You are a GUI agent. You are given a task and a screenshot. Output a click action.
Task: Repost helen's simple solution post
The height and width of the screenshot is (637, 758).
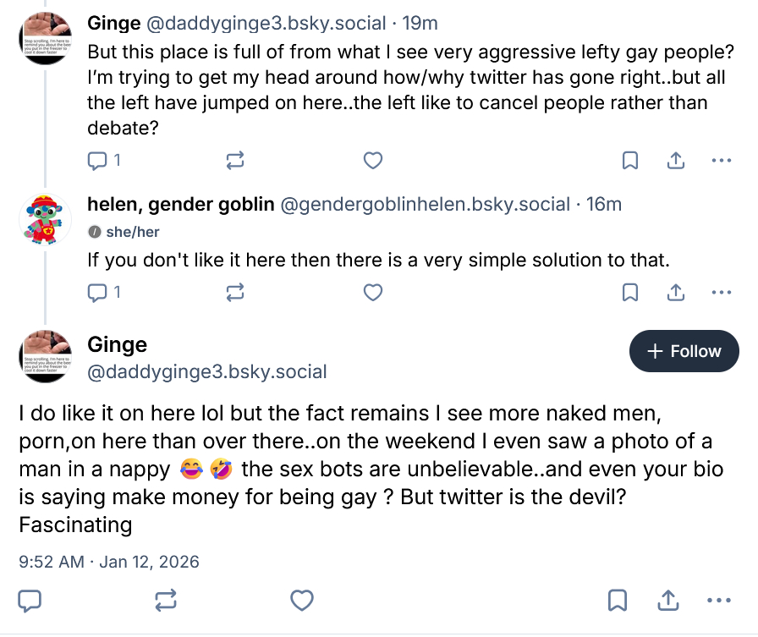235,293
